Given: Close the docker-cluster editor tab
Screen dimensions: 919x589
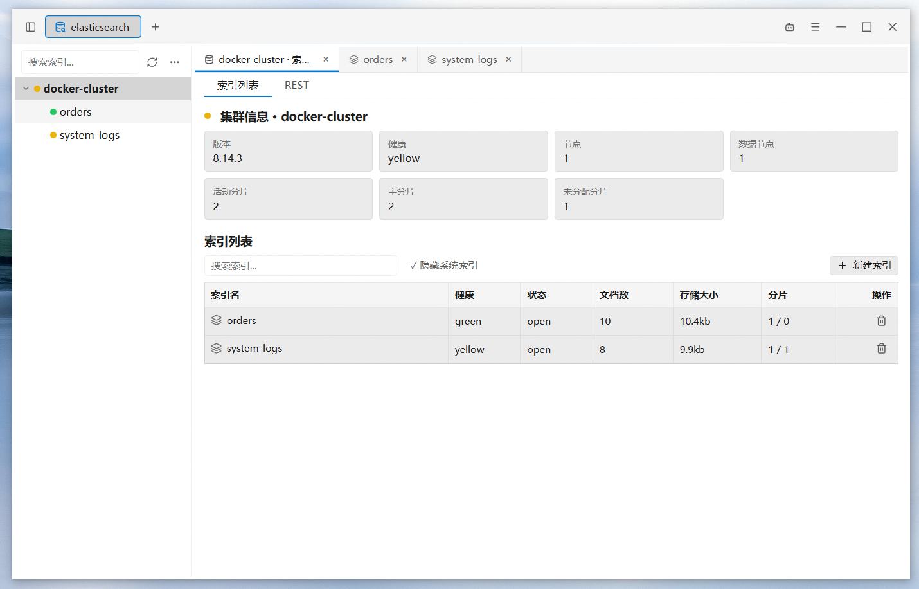Looking at the screenshot, I should click(326, 59).
